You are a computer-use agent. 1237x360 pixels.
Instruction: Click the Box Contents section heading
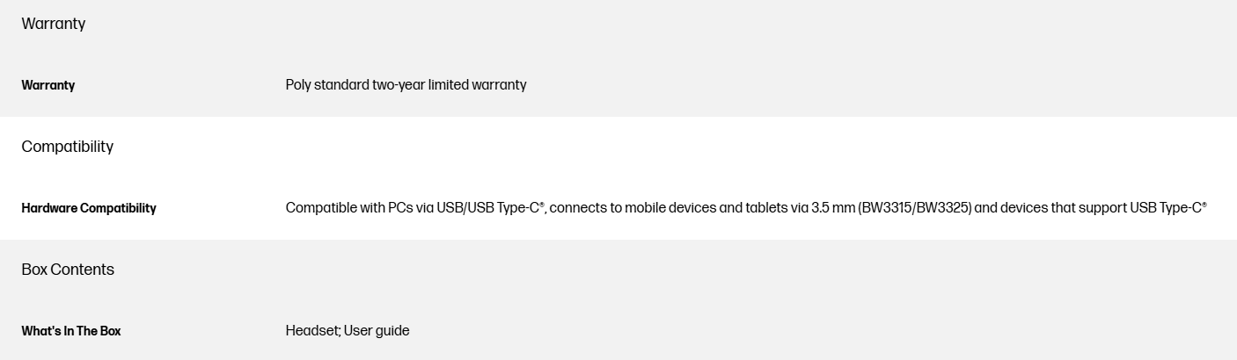coord(68,270)
